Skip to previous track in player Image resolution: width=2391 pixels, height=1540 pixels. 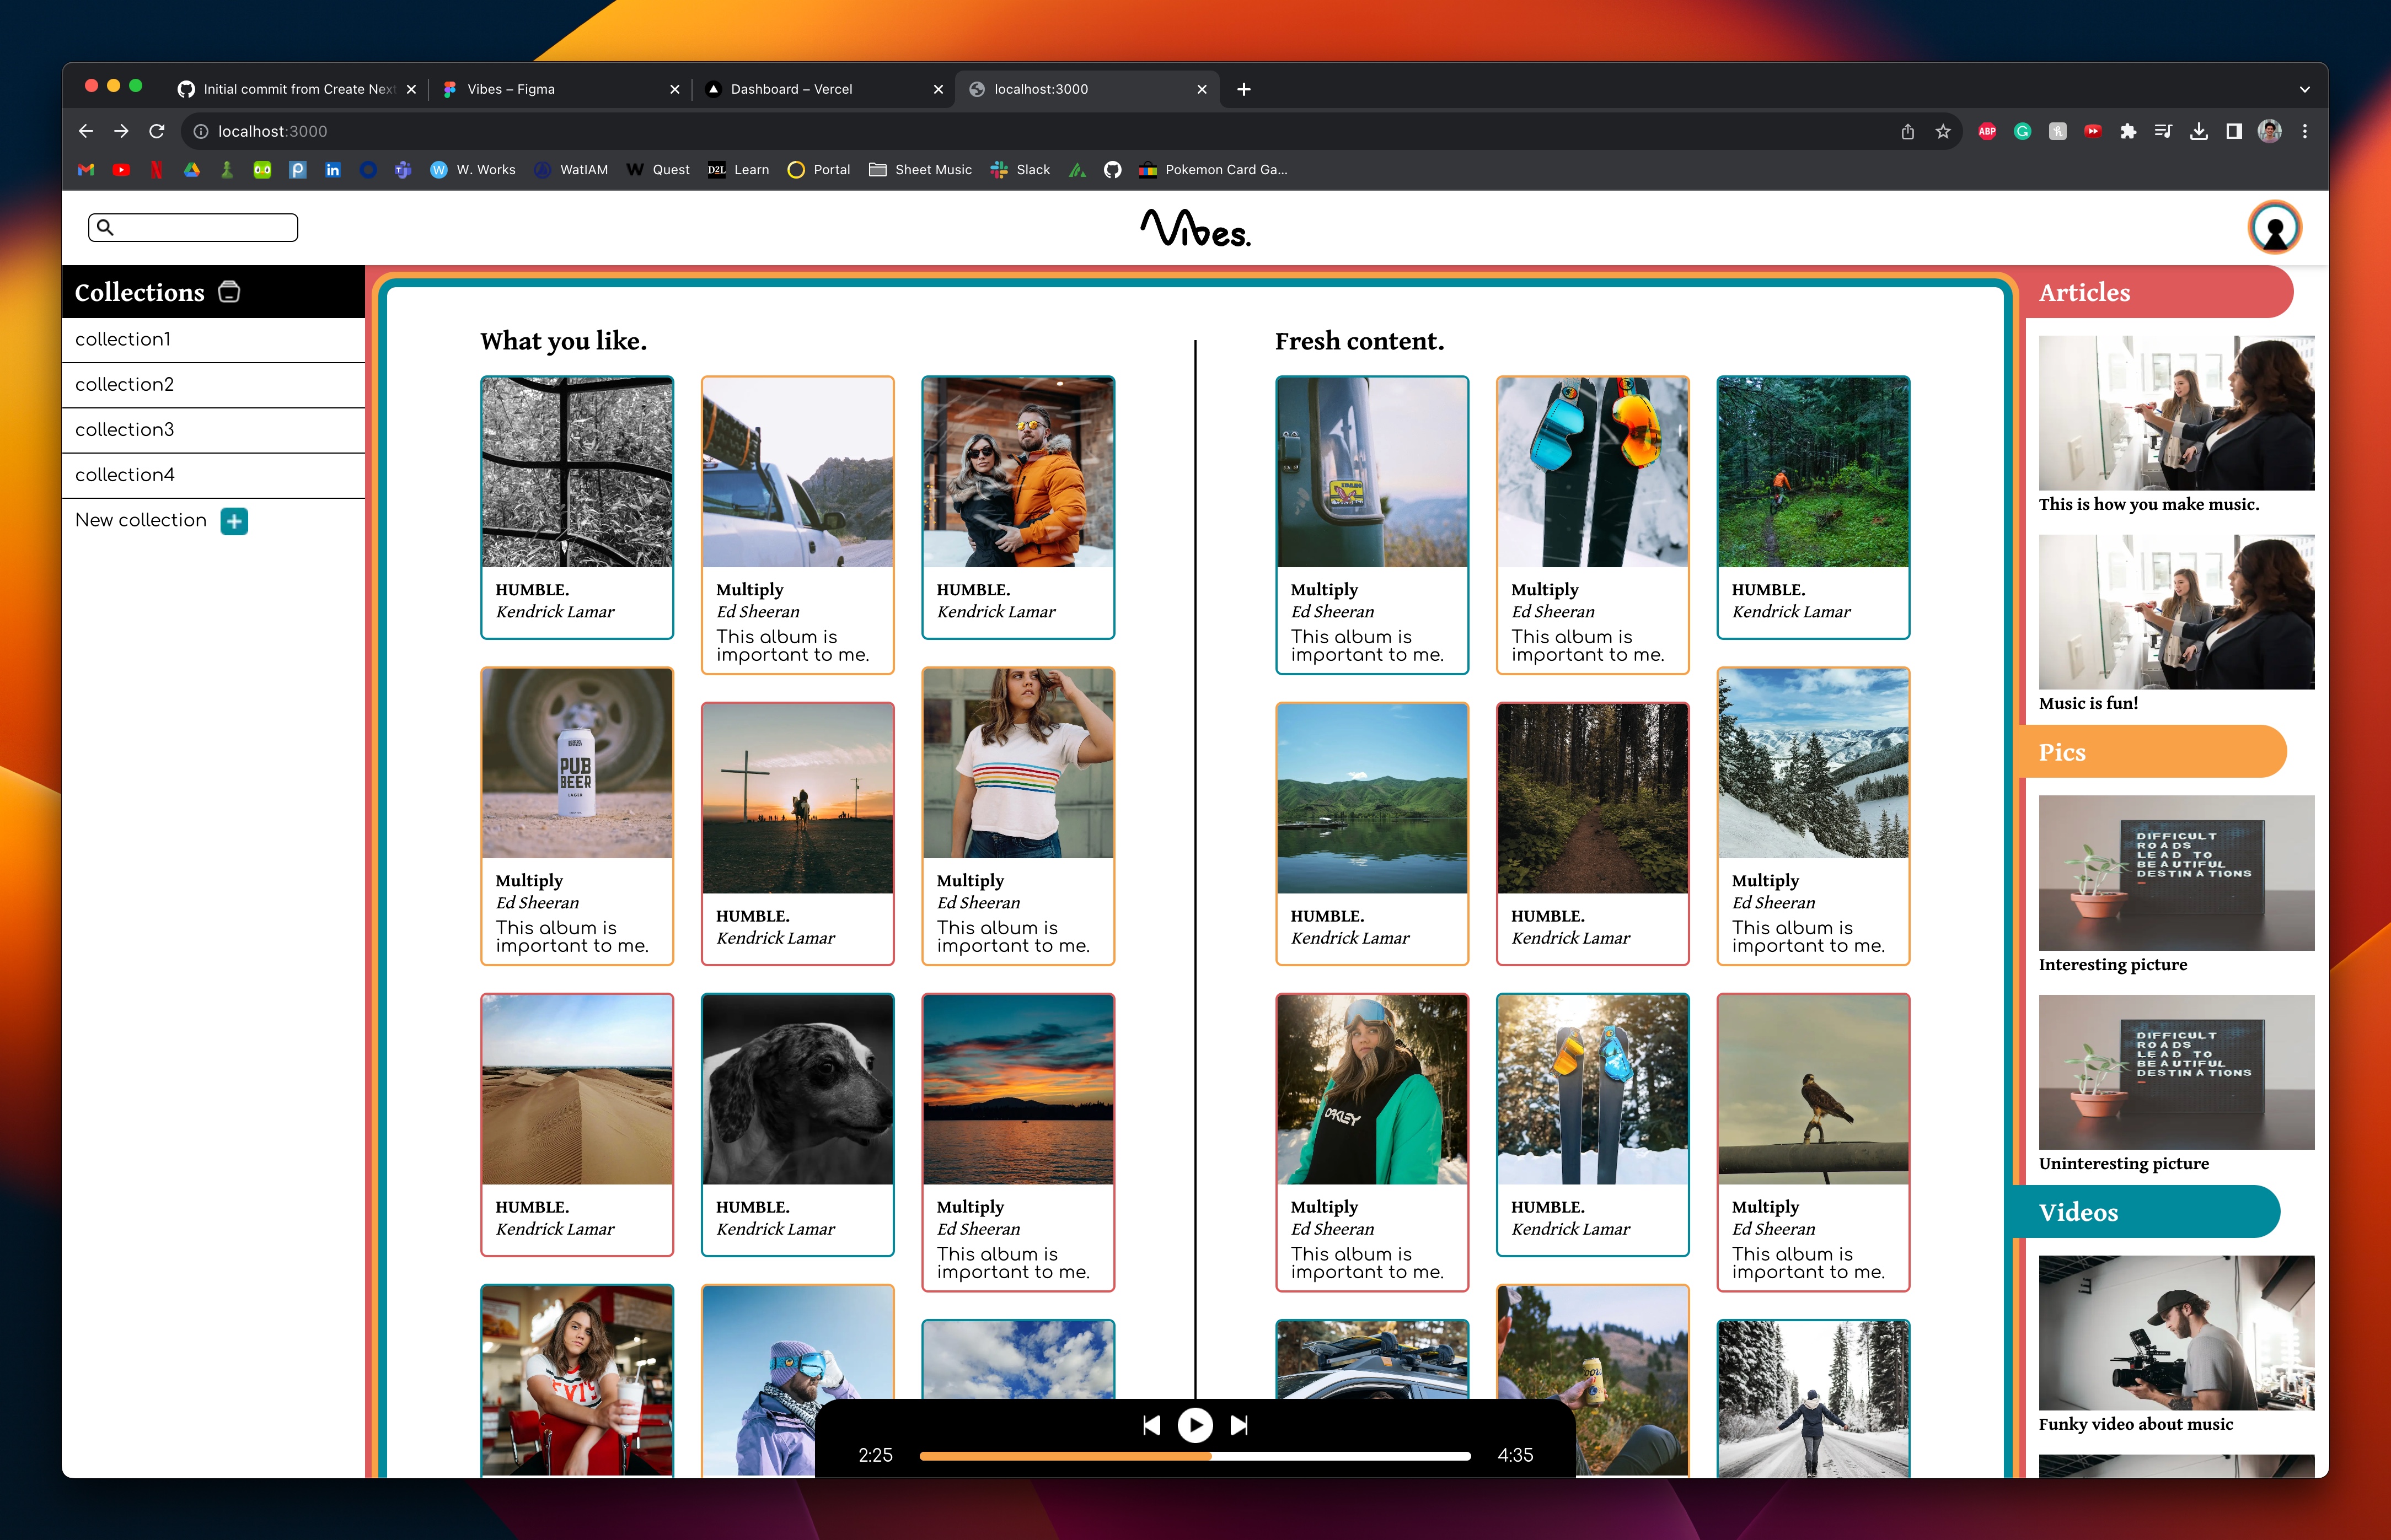click(x=1151, y=1425)
